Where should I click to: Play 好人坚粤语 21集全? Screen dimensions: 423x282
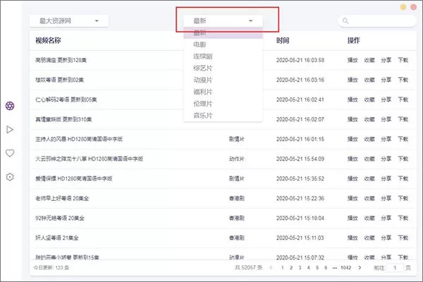point(352,238)
